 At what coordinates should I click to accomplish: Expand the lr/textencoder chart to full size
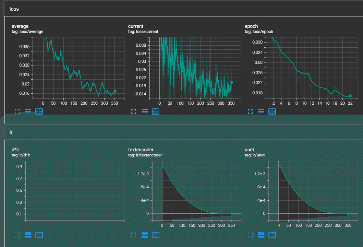[134, 235]
